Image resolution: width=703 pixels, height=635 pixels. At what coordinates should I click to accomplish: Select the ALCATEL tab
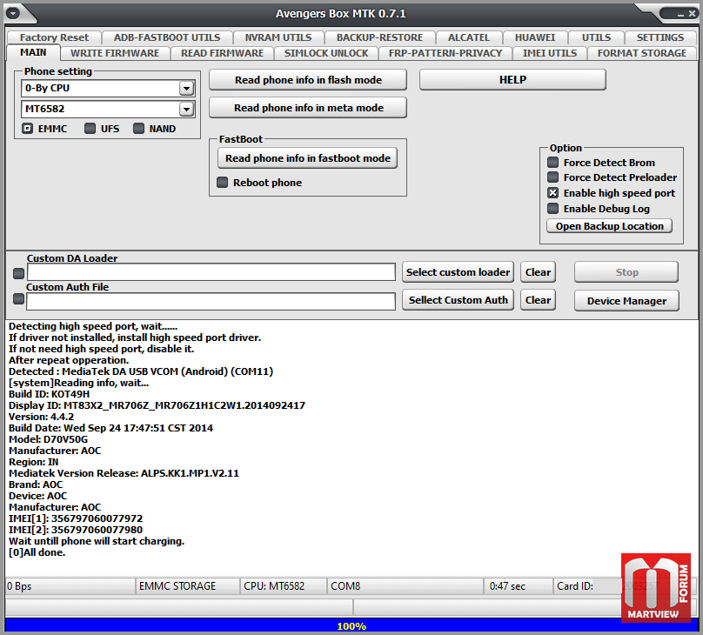(x=468, y=37)
